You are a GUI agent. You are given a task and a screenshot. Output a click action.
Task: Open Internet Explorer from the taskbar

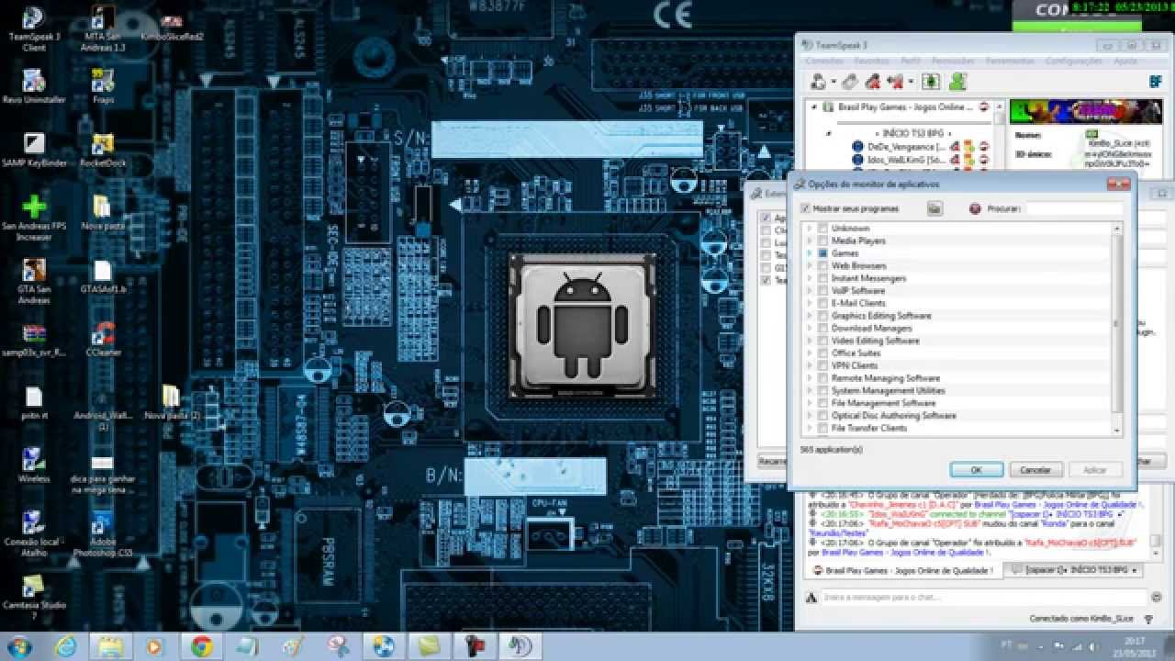66,646
